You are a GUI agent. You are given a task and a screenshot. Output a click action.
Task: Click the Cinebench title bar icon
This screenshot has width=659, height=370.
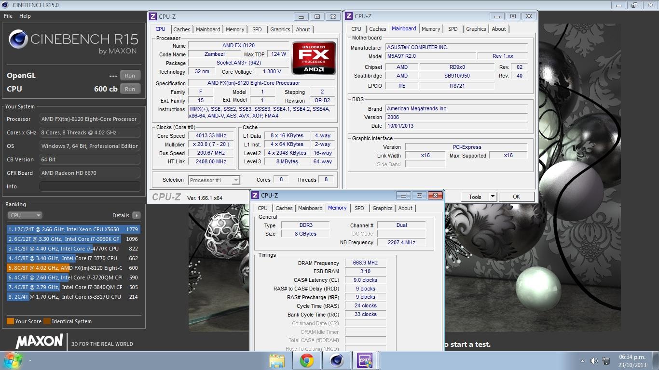(6, 5)
